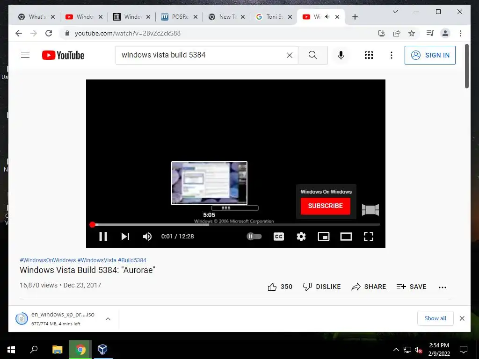Screen dimensions: 479x359
Task: Clear the search query text
Action: click(x=289, y=55)
